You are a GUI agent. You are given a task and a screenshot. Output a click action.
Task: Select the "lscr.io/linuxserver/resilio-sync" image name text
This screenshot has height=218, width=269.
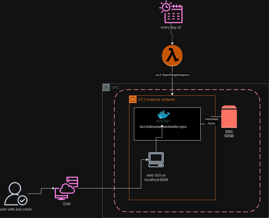pyautogui.click(x=163, y=127)
